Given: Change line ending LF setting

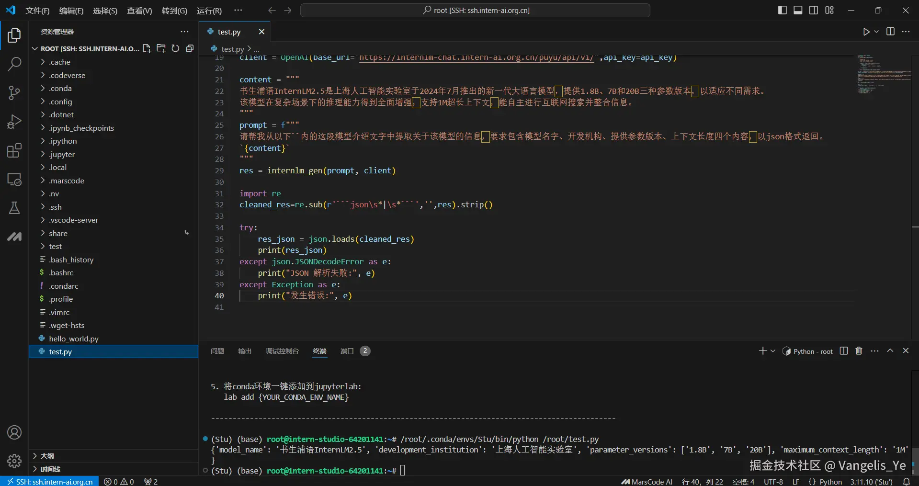Looking at the screenshot, I should tap(796, 482).
